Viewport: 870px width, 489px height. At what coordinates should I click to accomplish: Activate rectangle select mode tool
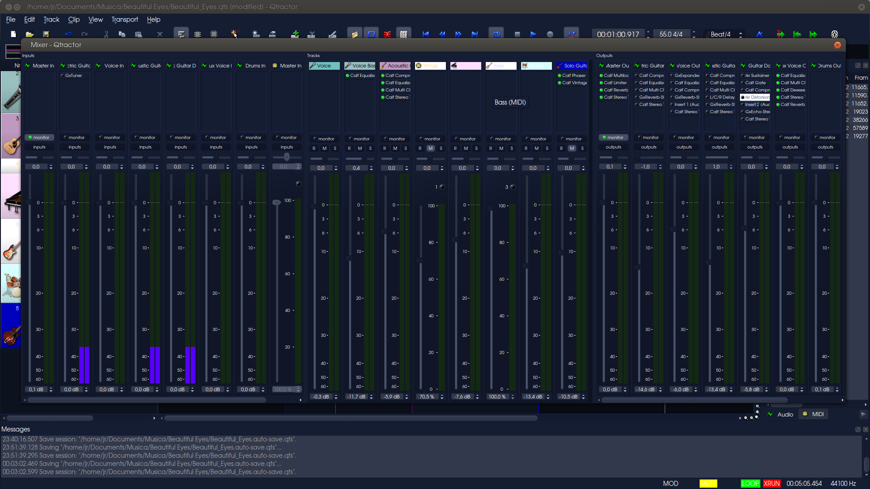[214, 34]
